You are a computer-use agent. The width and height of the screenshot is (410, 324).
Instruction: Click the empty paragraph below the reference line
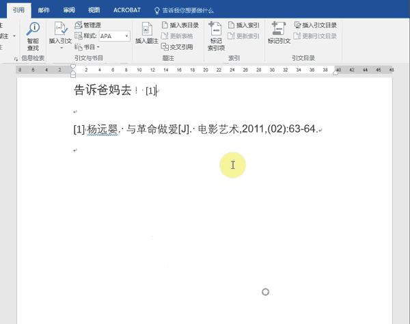[75, 150]
